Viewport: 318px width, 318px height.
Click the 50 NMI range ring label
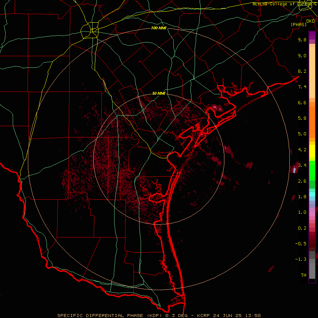click(x=159, y=94)
